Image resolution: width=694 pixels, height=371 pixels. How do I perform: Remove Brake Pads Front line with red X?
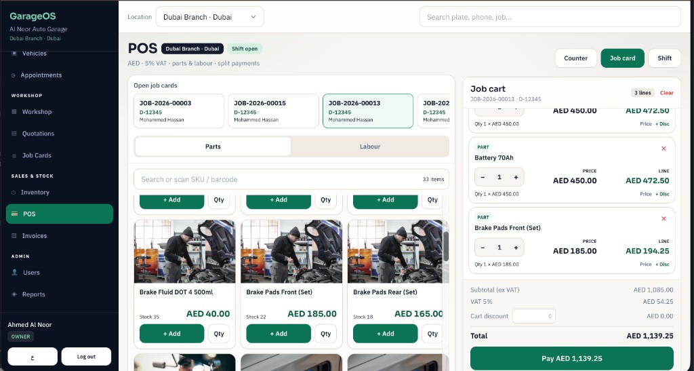[x=664, y=218]
